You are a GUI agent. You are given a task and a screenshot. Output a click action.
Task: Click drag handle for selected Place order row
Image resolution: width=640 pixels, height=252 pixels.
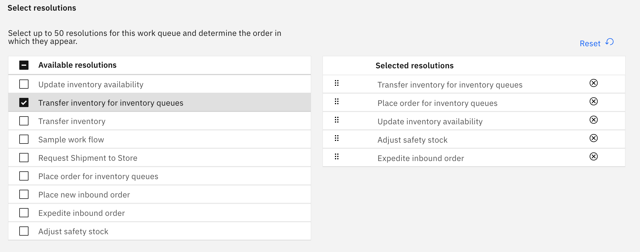337,102
